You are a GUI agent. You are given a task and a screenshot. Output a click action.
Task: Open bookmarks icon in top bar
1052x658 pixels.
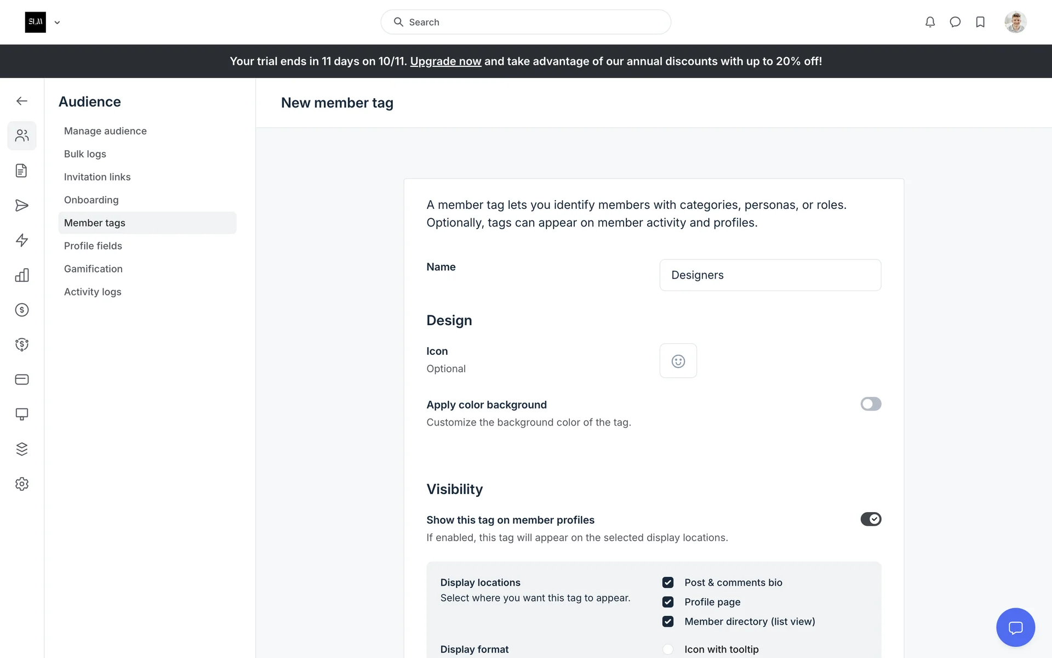coord(980,22)
